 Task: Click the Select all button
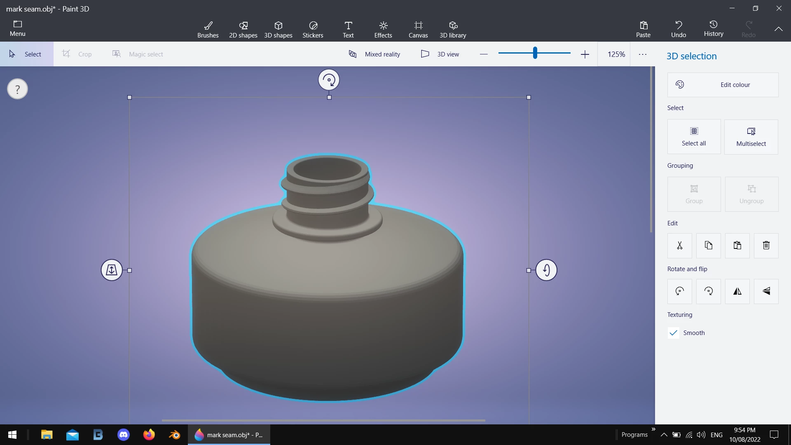[694, 137]
